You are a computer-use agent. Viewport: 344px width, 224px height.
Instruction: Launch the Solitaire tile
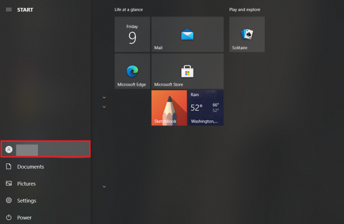click(x=247, y=34)
